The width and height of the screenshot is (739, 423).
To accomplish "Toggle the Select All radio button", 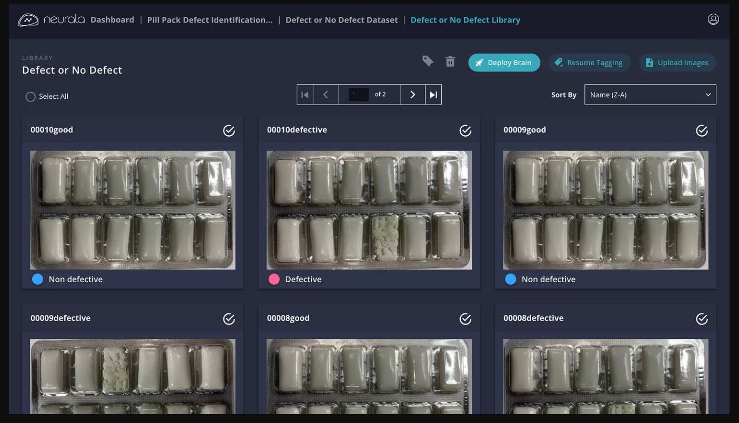I will point(31,97).
